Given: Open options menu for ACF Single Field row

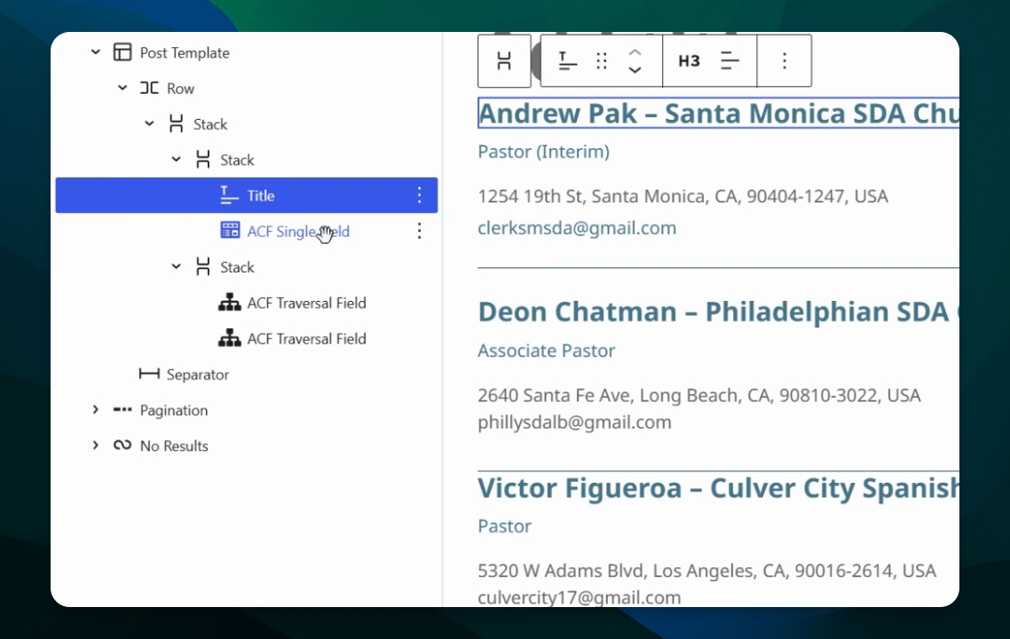Looking at the screenshot, I should 419,231.
